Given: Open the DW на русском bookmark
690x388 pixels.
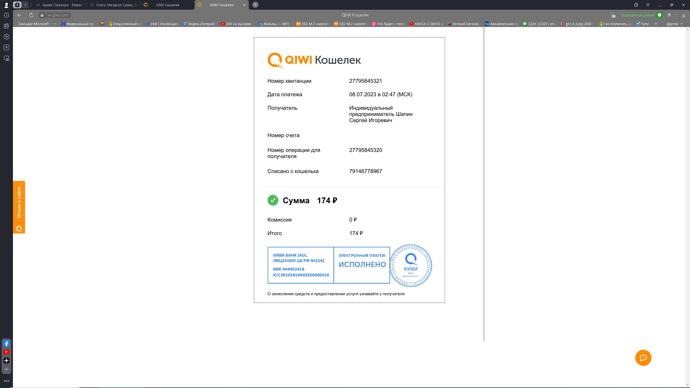Looking at the screenshot, I should point(237,24).
